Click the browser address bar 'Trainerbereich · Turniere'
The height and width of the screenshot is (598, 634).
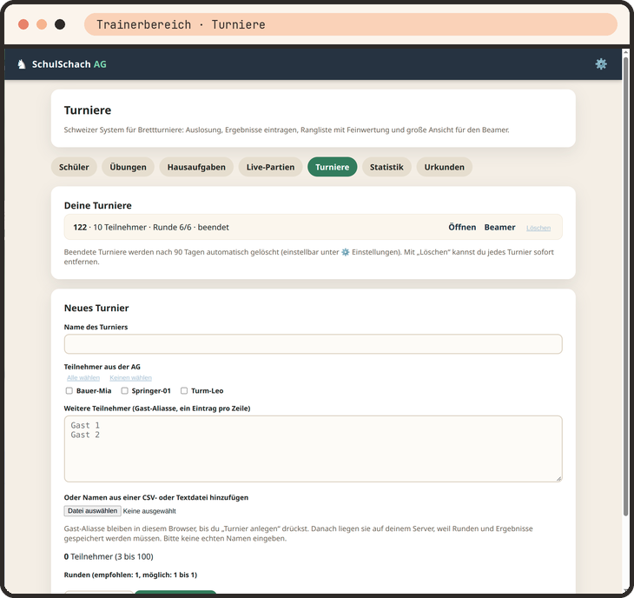(x=351, y=24)
